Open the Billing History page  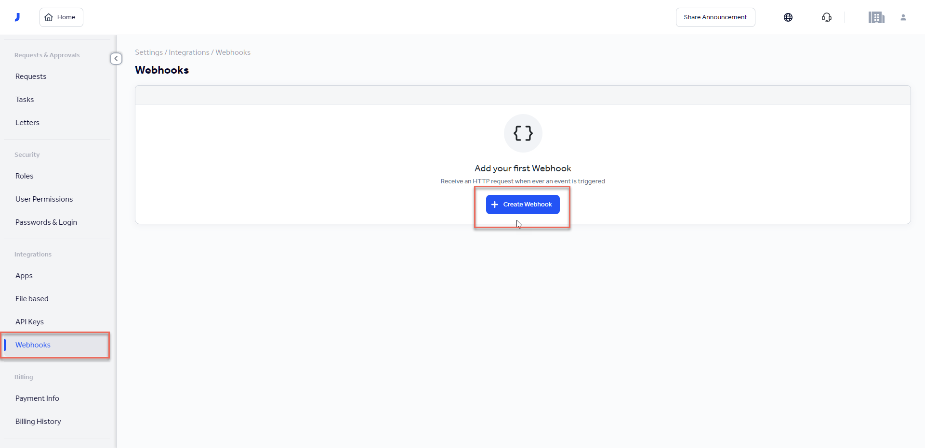[x=38, y=421]
